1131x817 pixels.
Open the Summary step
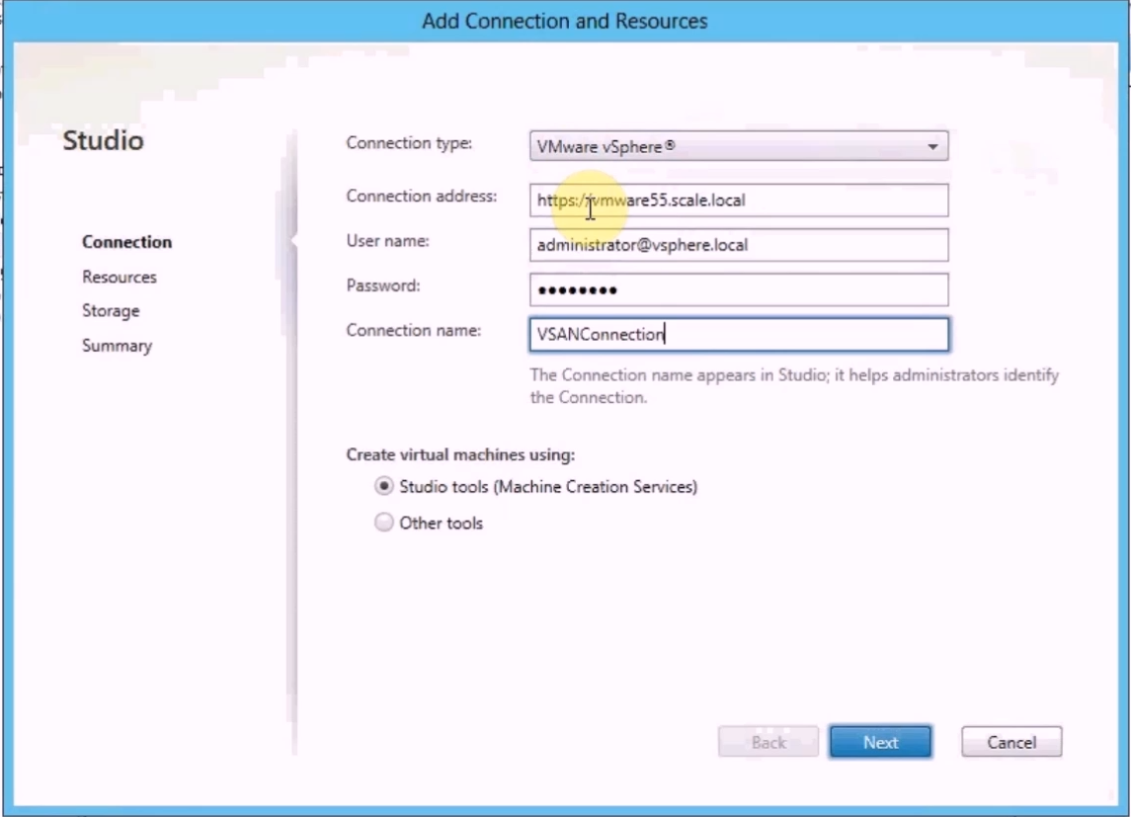117,346
